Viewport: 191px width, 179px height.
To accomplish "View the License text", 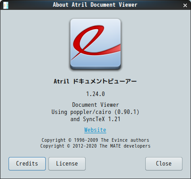I will (x=67, y=164).
